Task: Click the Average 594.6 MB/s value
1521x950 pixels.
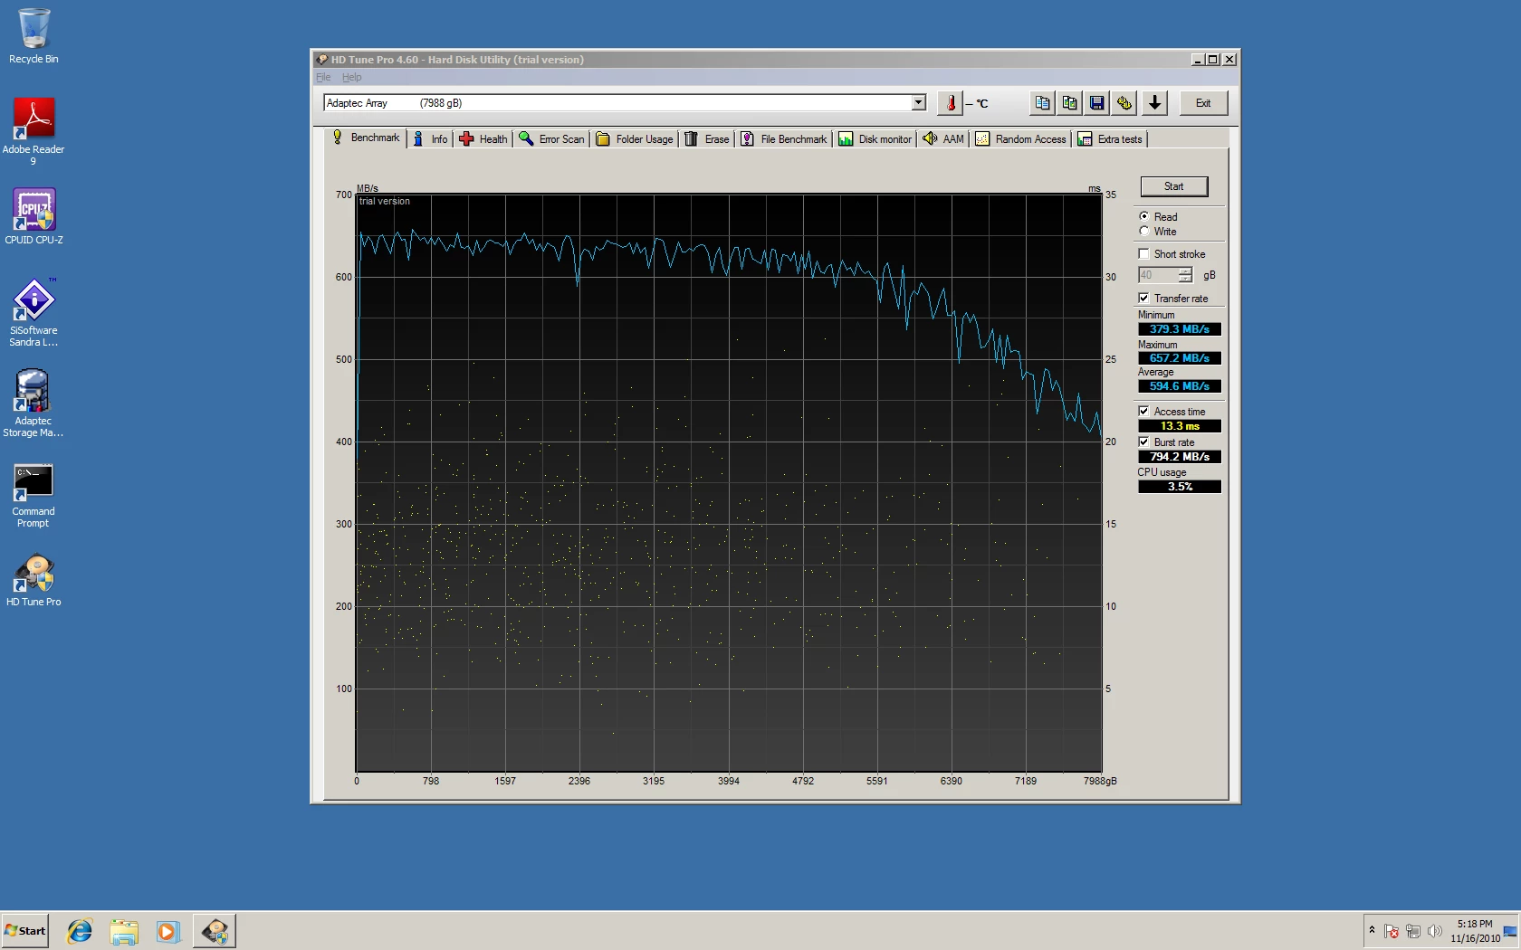Action: [x=1180, y=386]
